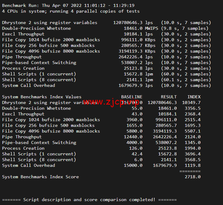This screenshot has width=223, height=205.
Task: Click '(60.1 s, 2 samples)' timing text
Action: tap(186, 80)
